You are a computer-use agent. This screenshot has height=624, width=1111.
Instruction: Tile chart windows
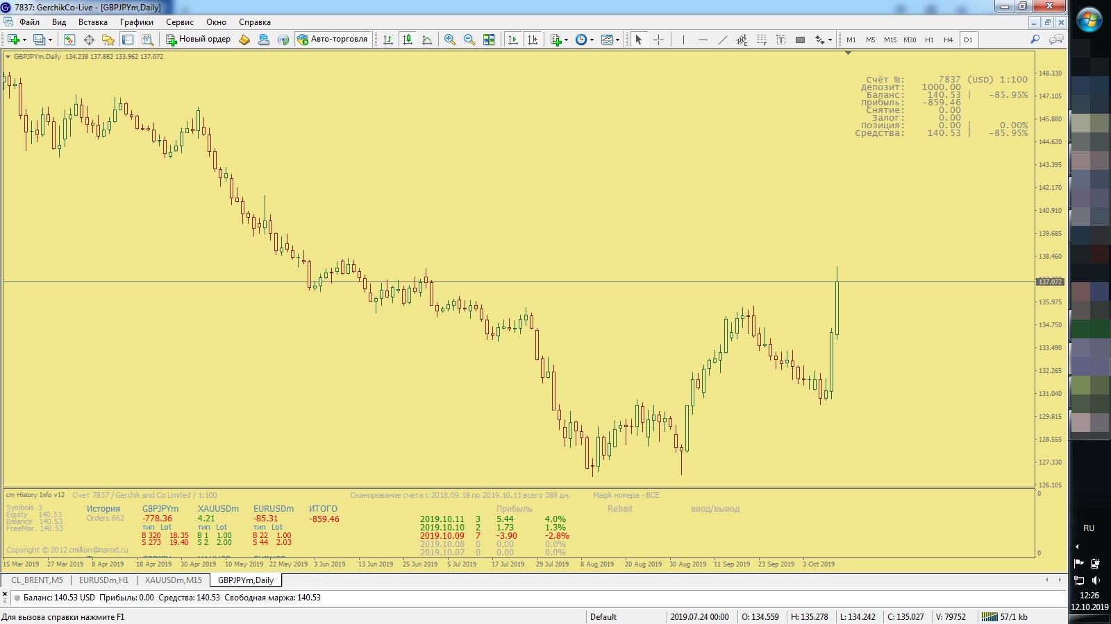coord(489,40)
